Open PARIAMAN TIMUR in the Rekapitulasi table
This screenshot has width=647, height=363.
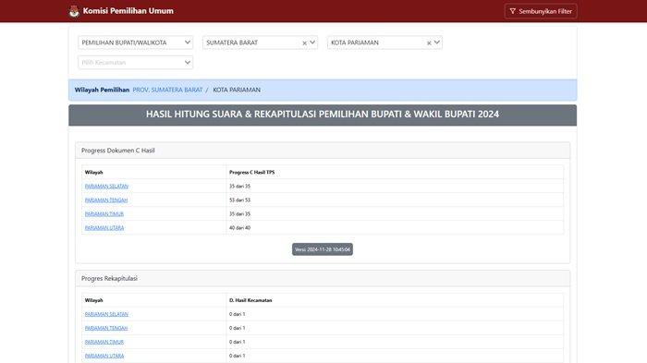(x=104, y=342)
